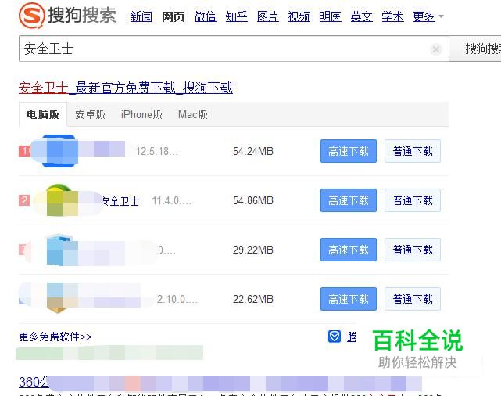Click the red rank badge number 2

(24, 200)
